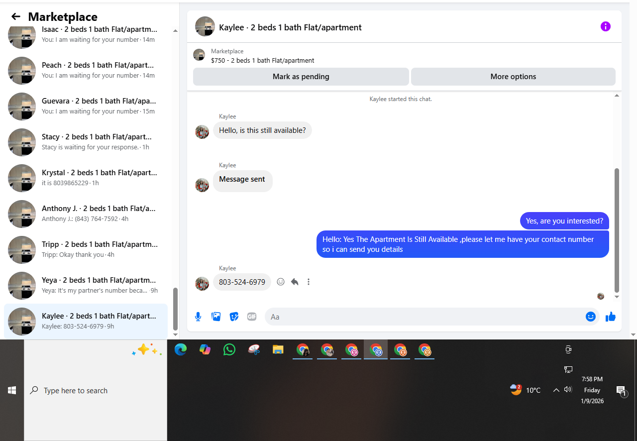Viewport: 637px width, 441px height.
Task: Switch to the highlighted active Chrome window
Action: (376, 350)
